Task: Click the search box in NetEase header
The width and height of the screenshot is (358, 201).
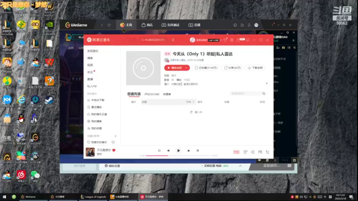Action: click(x=154, y=40)
